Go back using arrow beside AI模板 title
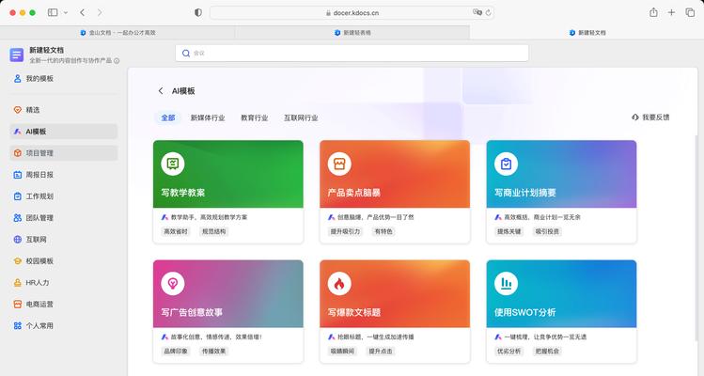Screen dimensions: 704x376 click(x=161, y=91)
